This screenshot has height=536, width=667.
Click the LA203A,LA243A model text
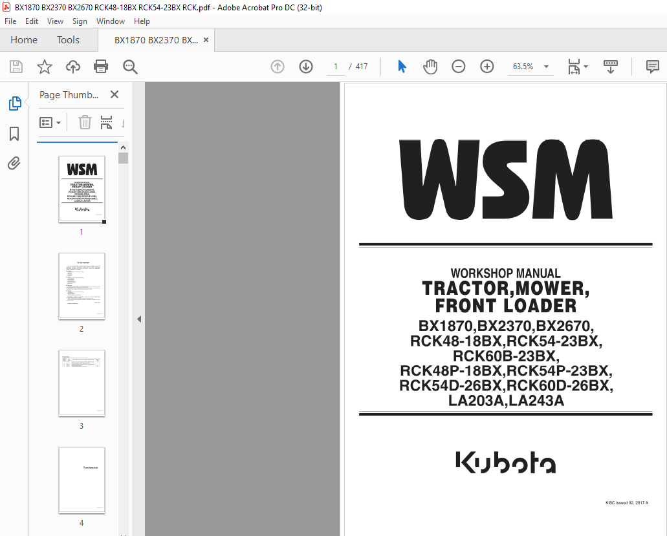point(506,400)
